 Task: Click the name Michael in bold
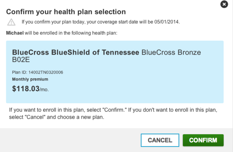point(15,33)
